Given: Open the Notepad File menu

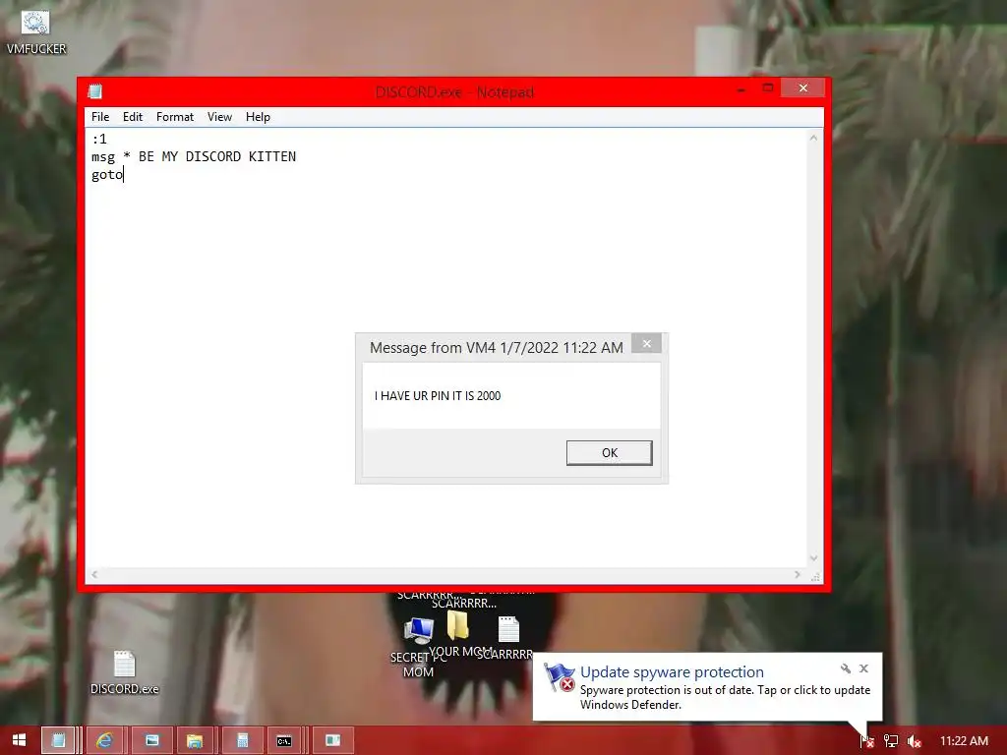Looking at the screenshot, I should tap(100, 117).
